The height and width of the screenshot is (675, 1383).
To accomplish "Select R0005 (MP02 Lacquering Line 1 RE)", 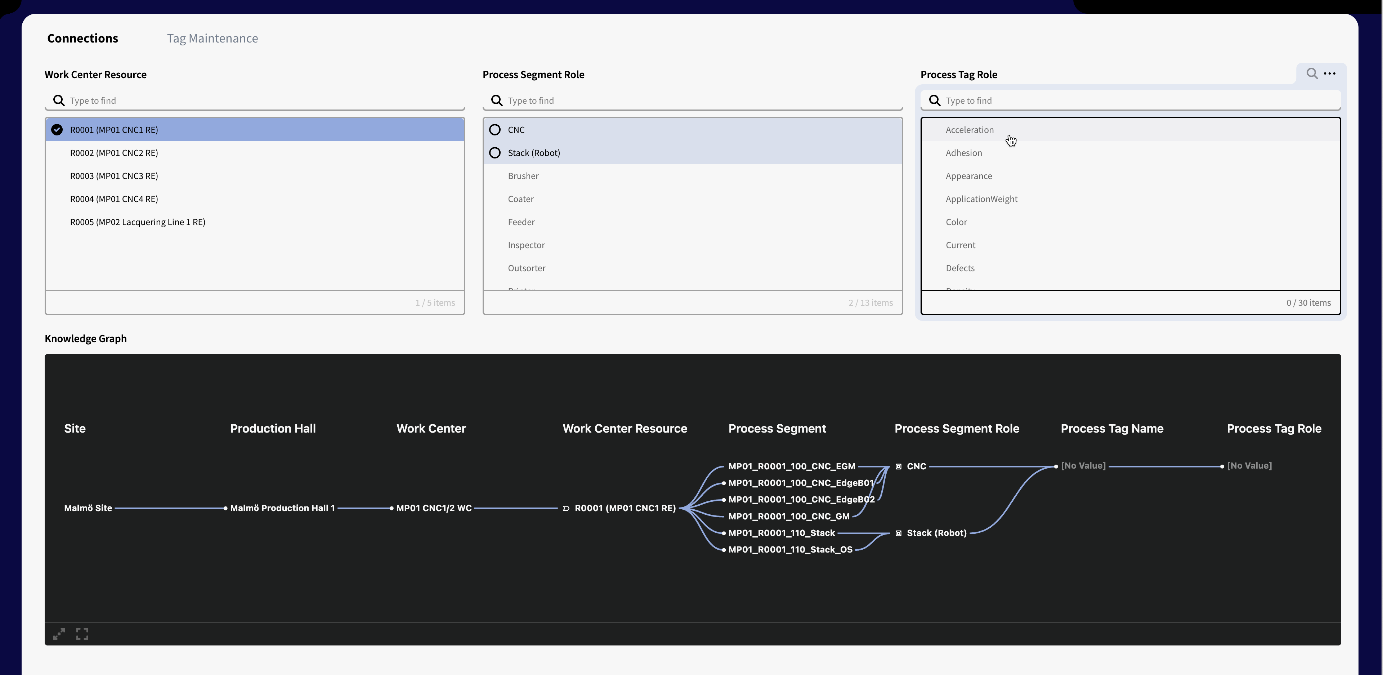I will (x=138, y=222).
